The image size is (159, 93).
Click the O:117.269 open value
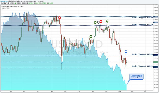(30, 3)
